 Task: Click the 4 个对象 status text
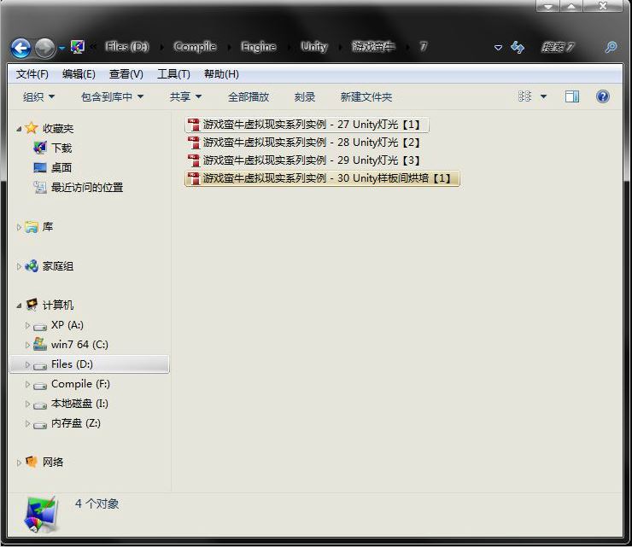(x=97, y=503)
